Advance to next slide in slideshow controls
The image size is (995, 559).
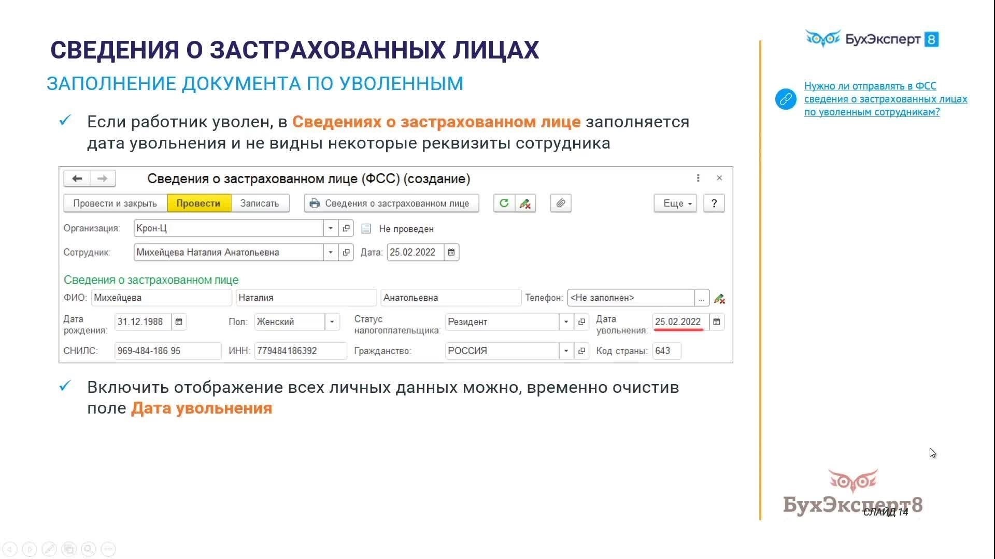30,549
